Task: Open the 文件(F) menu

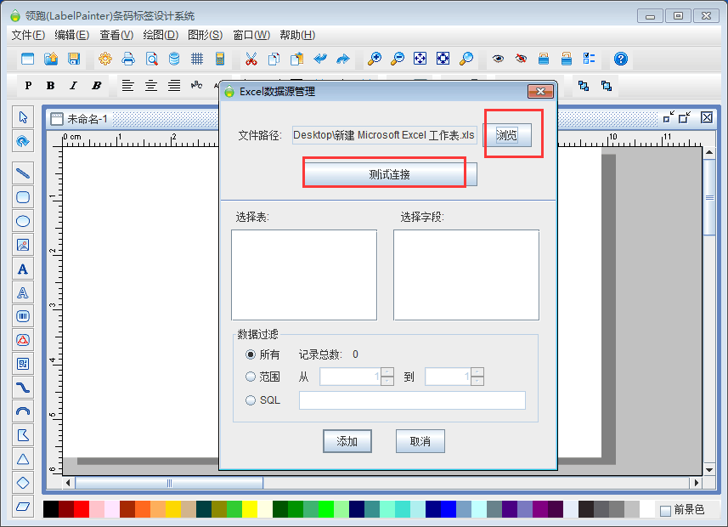Action: click(x=28, y=35)
